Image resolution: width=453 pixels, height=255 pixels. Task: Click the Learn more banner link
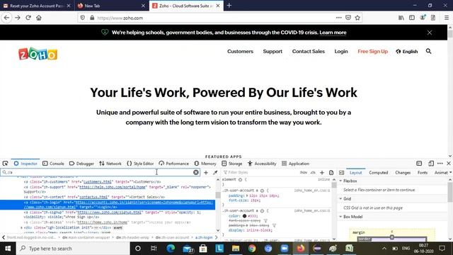333,33
